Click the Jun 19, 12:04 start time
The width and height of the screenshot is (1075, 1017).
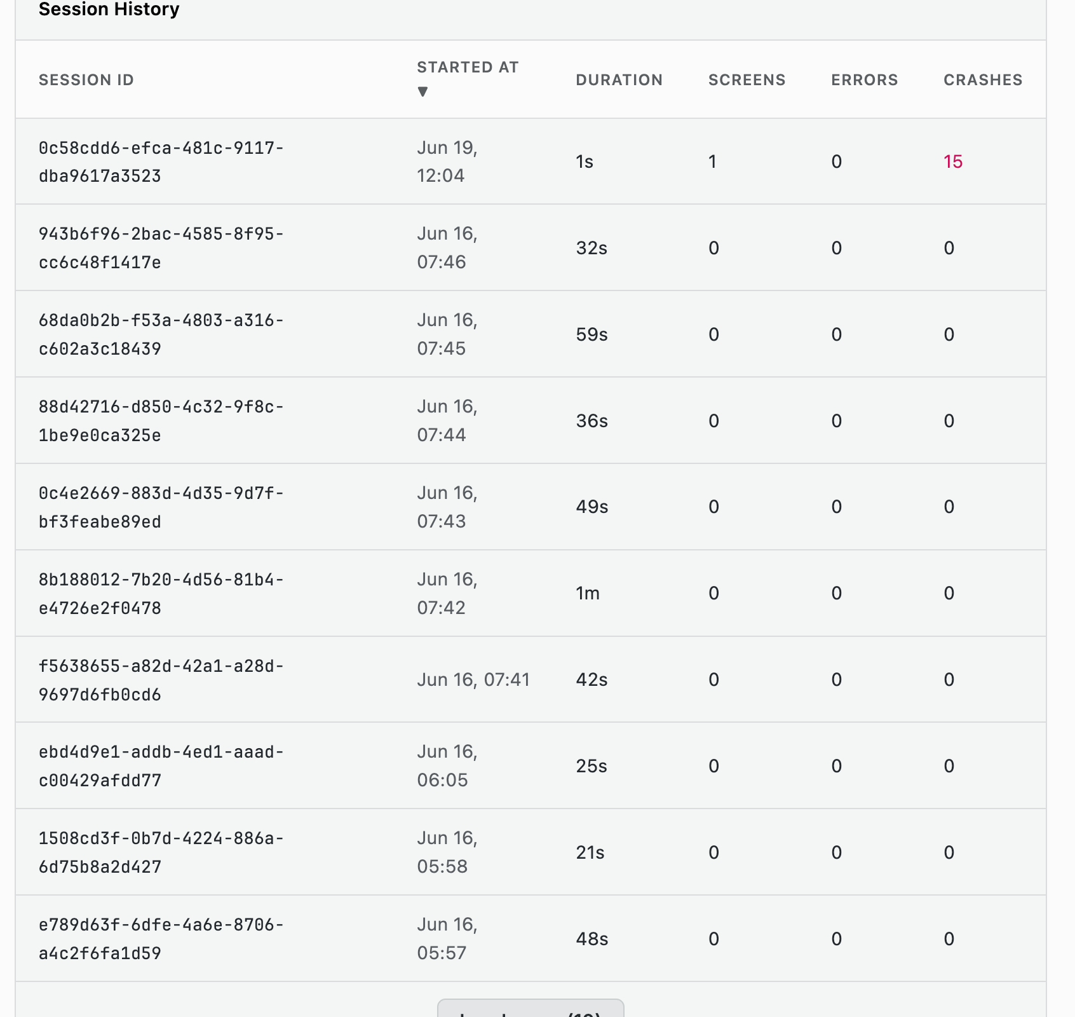coord(447,161)
